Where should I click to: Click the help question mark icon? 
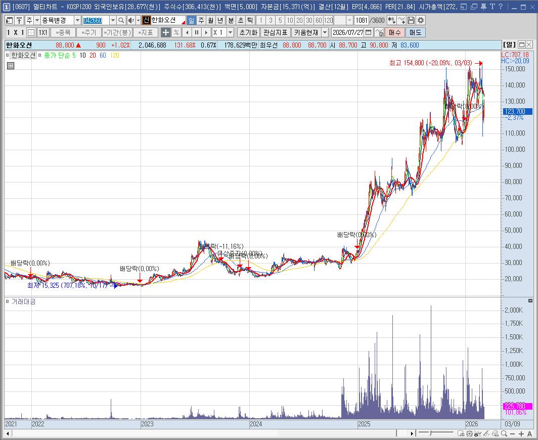pos(500,7)
